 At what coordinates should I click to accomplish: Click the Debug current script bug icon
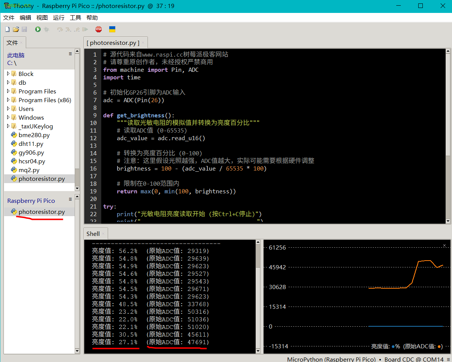click(46, 29)
